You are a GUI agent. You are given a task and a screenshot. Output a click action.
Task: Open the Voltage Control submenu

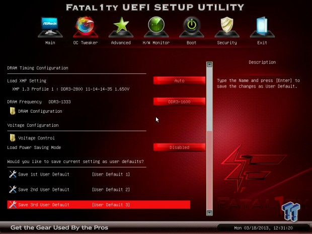[x=36, y=138]
